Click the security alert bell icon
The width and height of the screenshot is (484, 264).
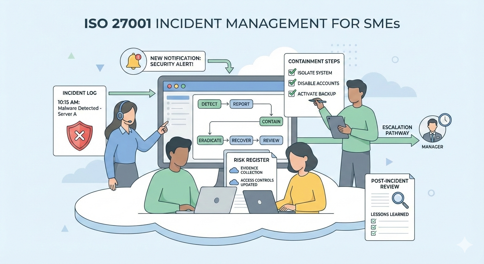click(x=134, y=61)
